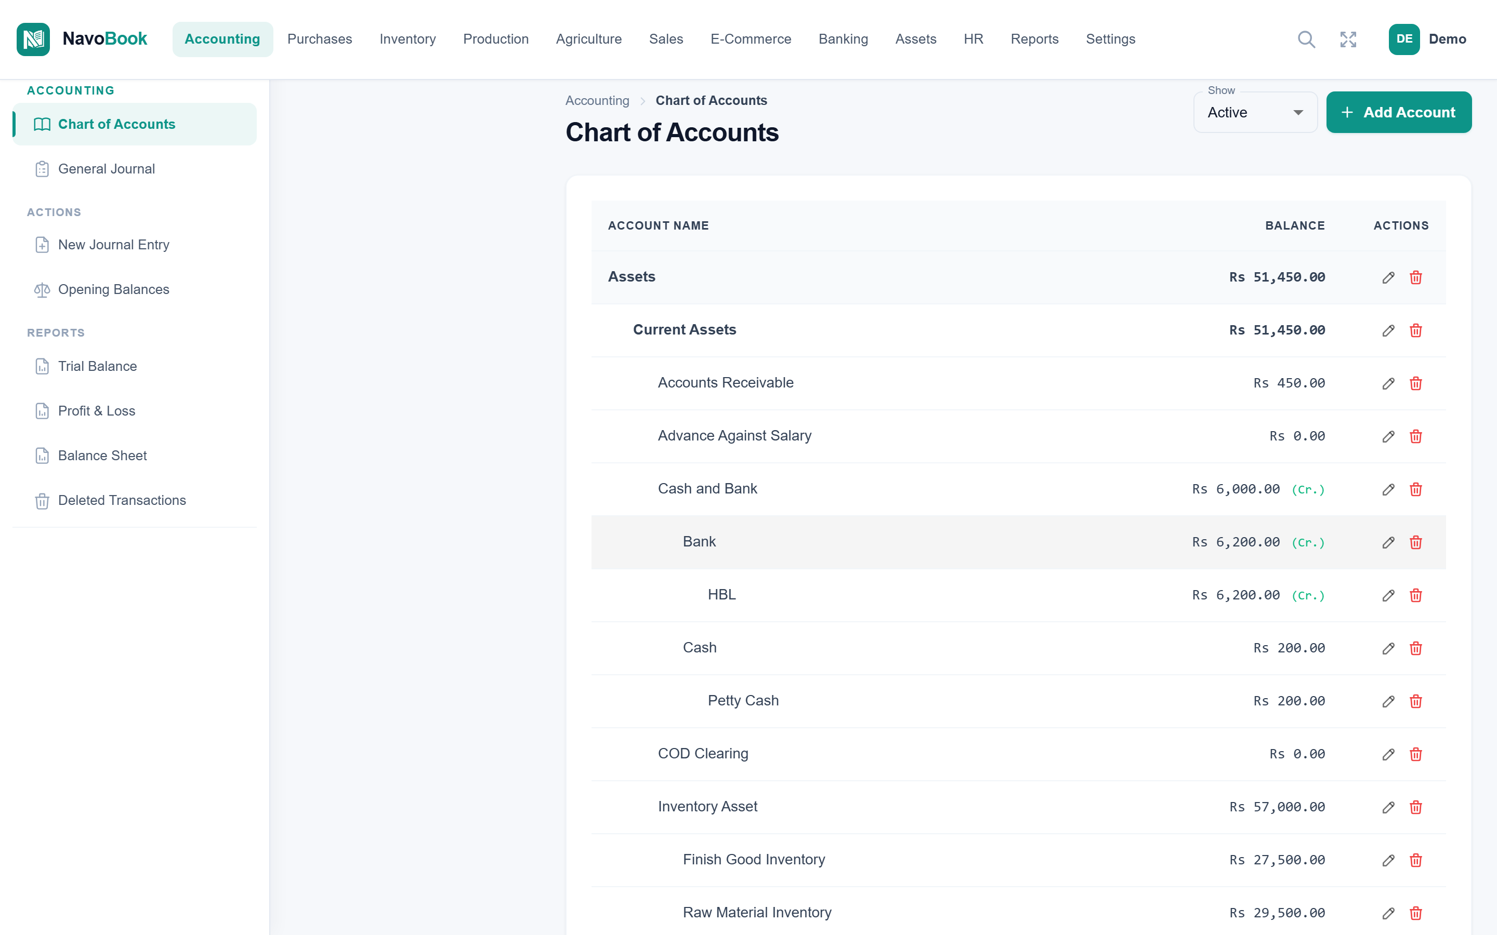The width and height of the screenshot is (1497, 935).
Task: Click the Demo user name
Action: click(1447, 39)
